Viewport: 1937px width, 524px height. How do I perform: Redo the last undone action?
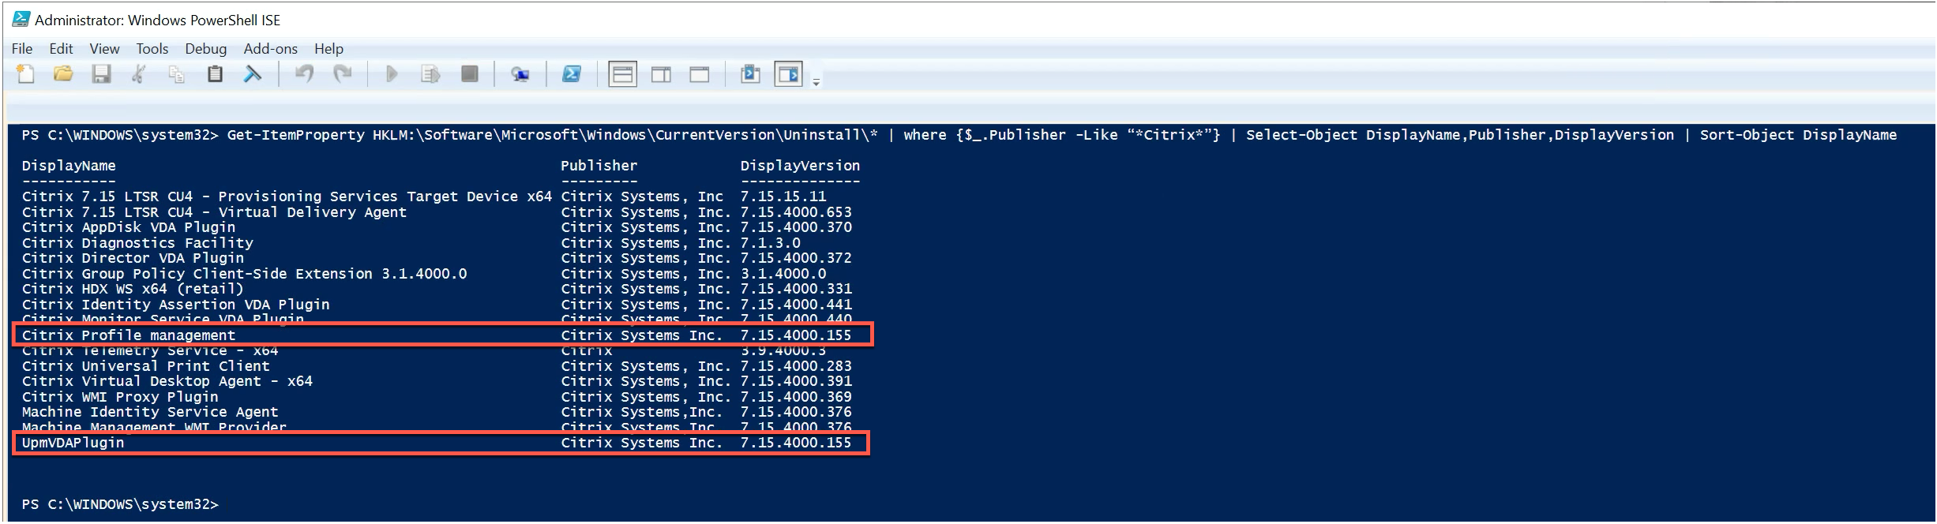[x=342, y=74]
